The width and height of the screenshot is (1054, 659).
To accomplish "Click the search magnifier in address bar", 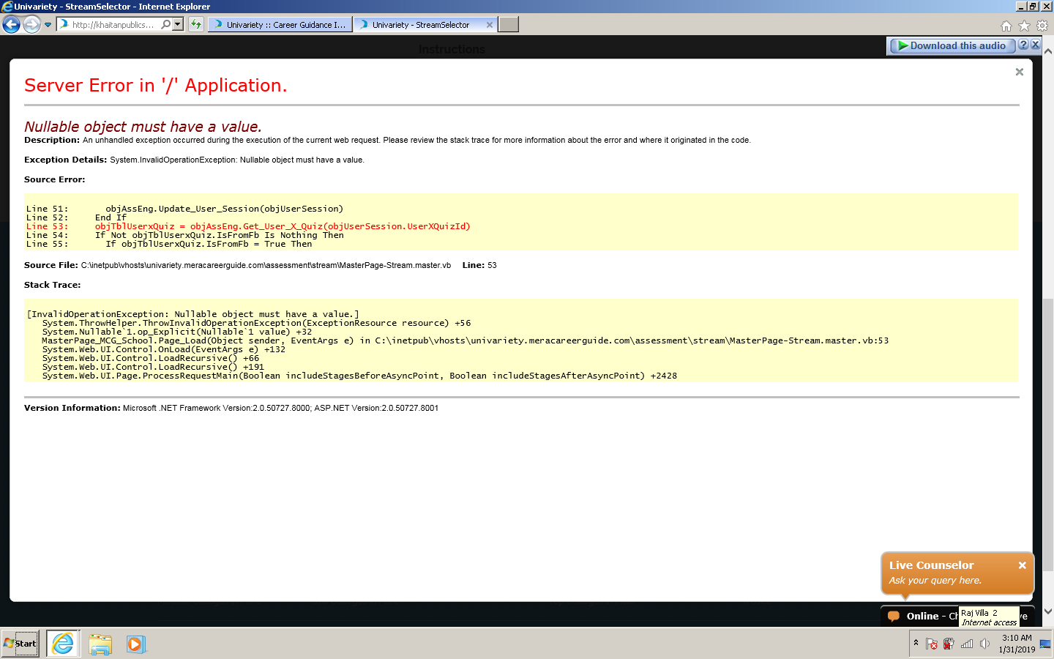I will (x=166, y=24).
